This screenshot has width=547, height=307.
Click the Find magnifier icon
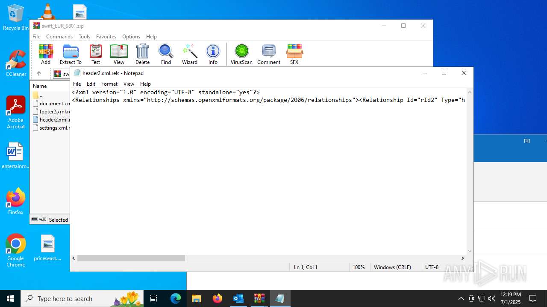[x=166, y=54]
